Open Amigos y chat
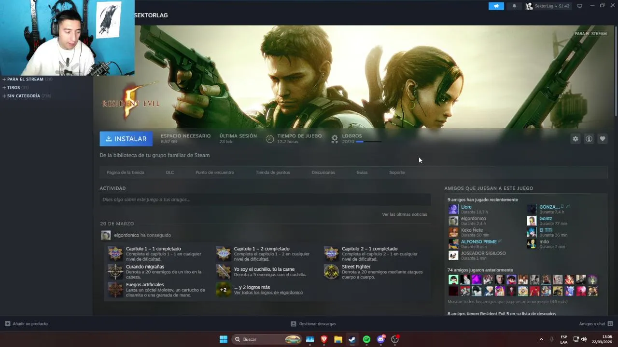Viewport: 618px width, 347px height. pos(596,324)
